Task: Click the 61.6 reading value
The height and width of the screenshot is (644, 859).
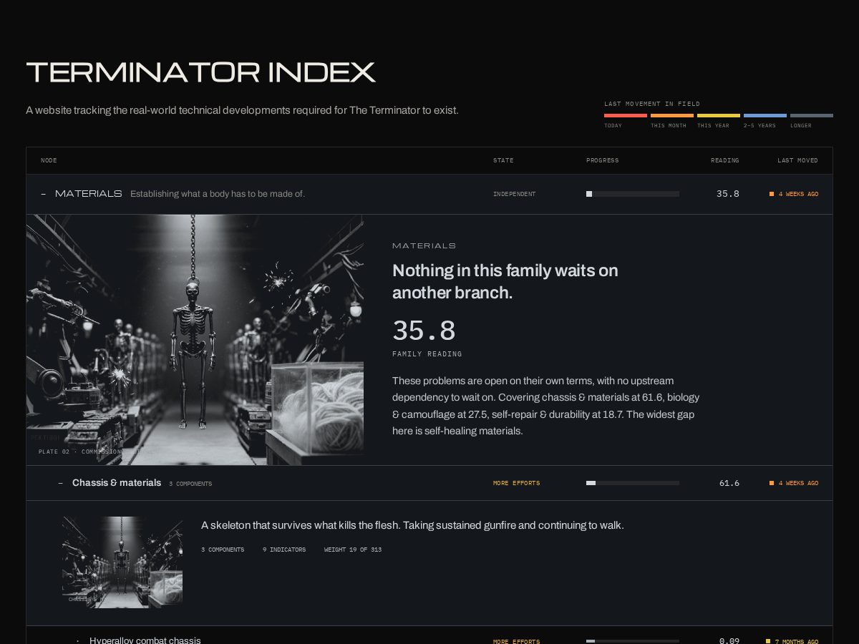Action: click(x=729, y=483)
